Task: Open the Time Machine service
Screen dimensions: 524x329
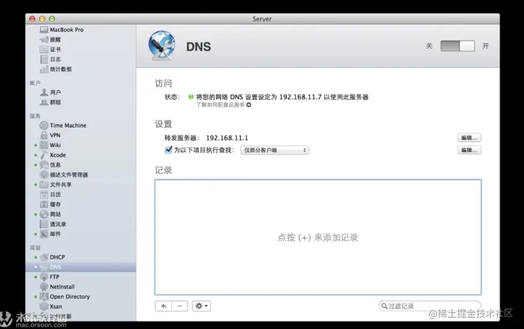Action: (63, 125)
